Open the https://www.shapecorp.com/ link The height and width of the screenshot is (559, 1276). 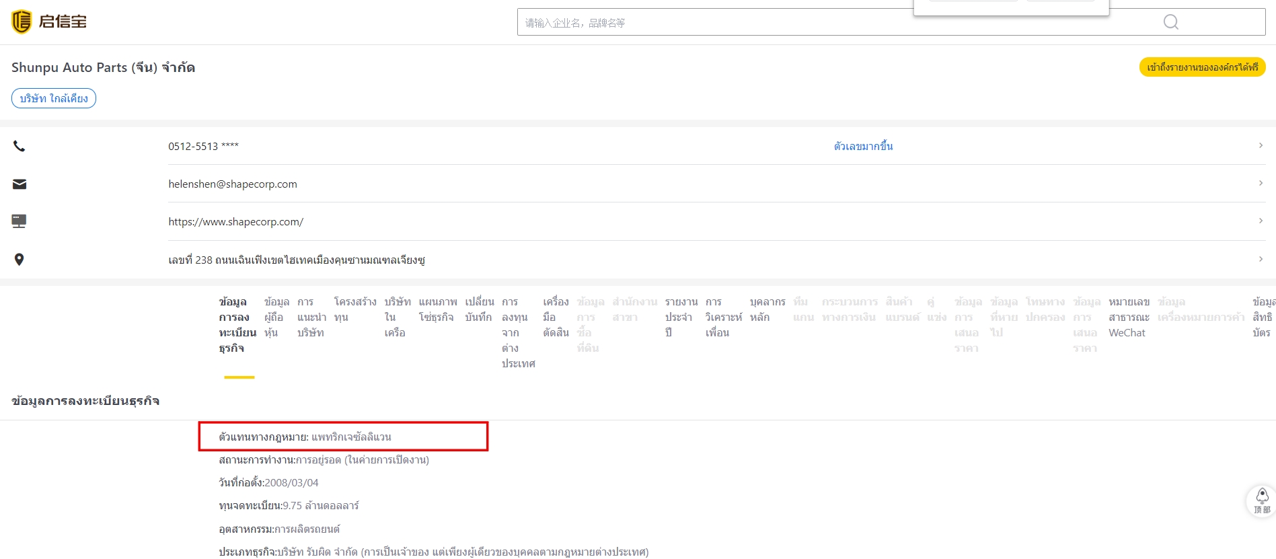(x=235, y=222)
